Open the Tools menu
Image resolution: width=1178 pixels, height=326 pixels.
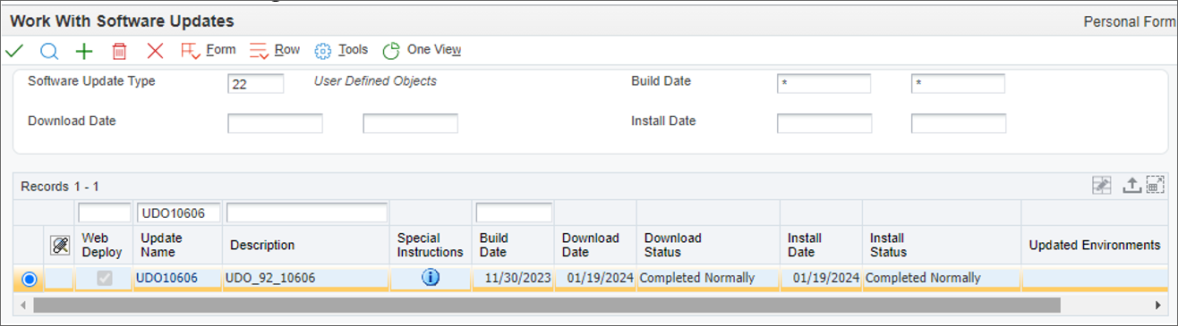click(341, 50)
